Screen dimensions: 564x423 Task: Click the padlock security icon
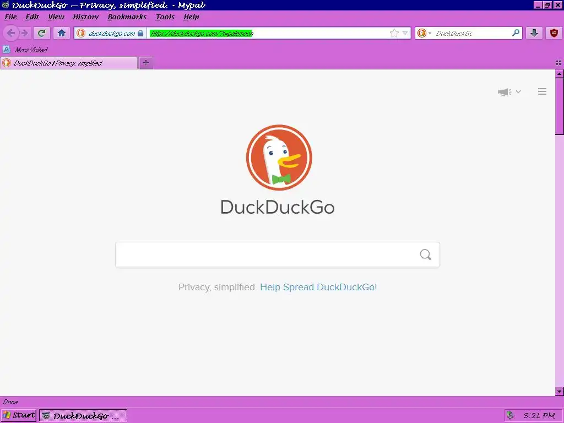(x=140, y=34)
